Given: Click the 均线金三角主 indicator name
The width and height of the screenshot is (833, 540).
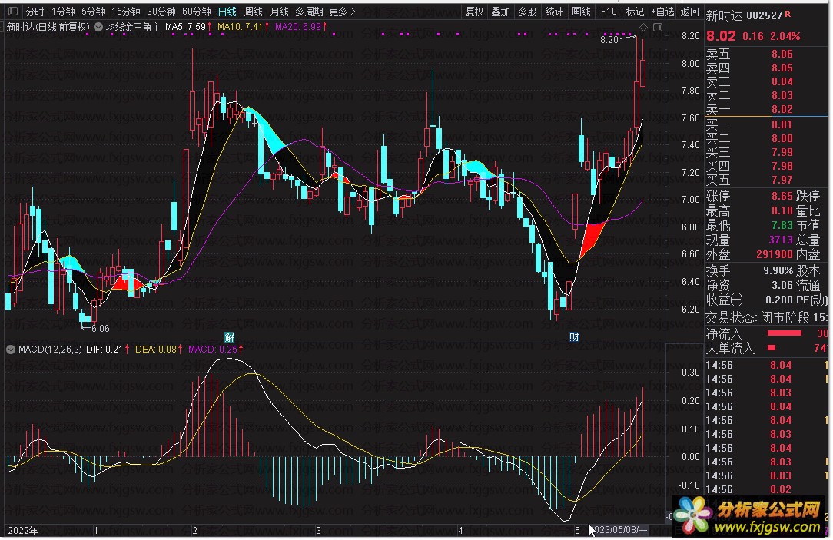Looking at the screenshot, I should [x=133, y=27].
